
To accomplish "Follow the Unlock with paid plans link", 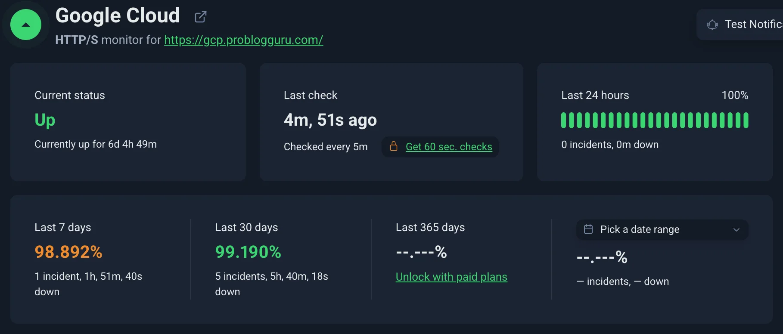I will point(451,277).
